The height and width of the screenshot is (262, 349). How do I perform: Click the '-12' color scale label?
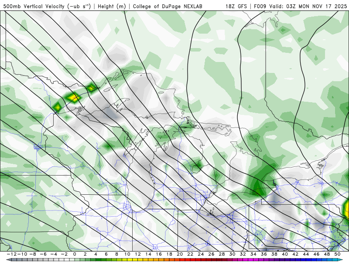pos(11,254)
